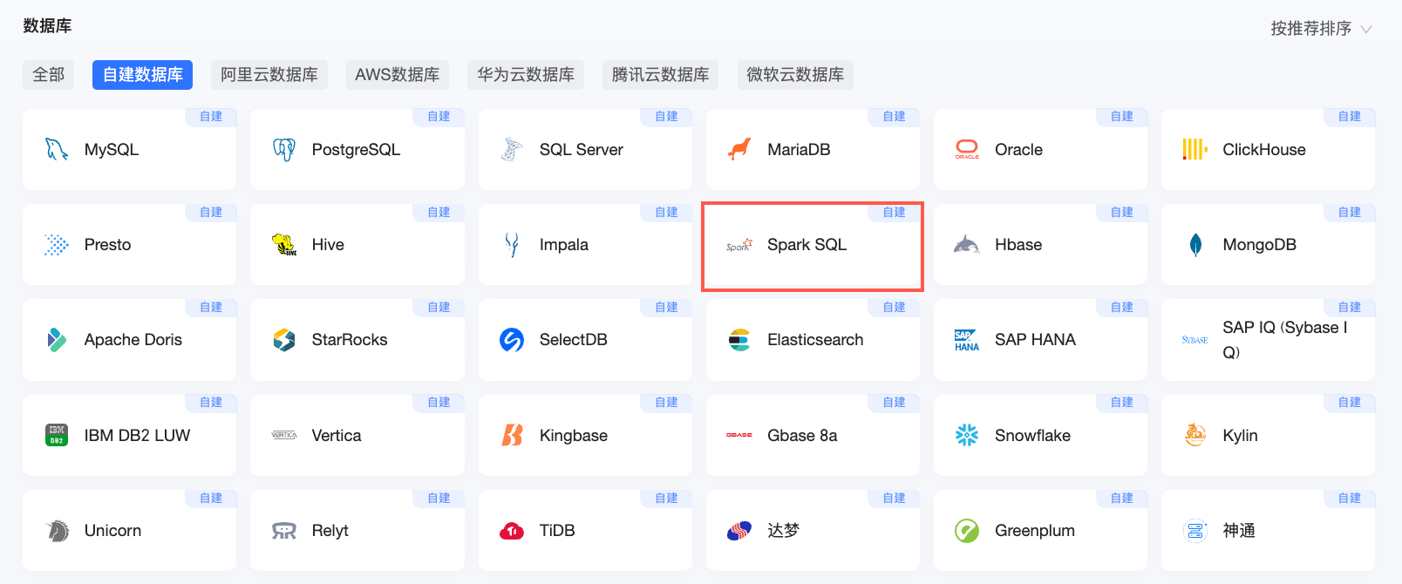The height and width of the screenshot is (584, 1402).
Task: Click the Relyt label text
Action: (x=330, y=531)
